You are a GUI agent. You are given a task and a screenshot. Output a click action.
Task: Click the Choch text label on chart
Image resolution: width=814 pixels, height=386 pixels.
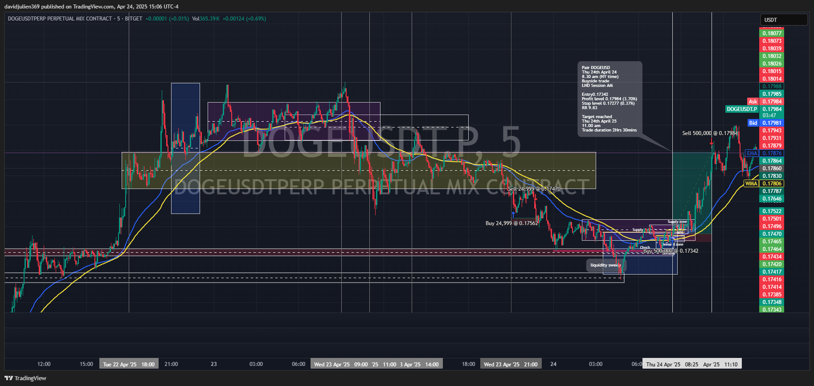[645, 247]
